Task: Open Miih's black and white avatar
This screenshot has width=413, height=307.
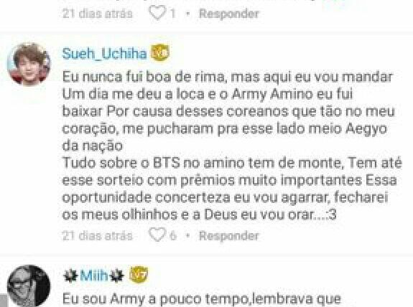Action: click(x=29, y=286)
